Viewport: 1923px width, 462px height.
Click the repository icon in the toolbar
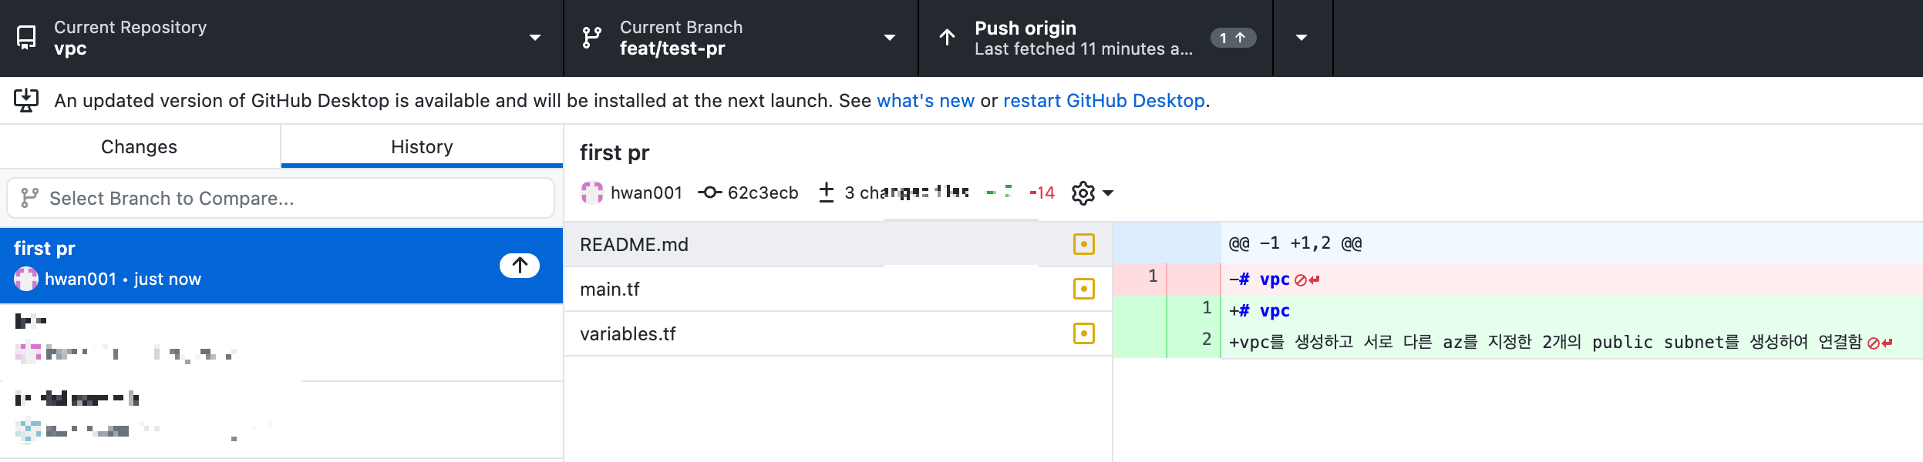(x=26, y=38)
